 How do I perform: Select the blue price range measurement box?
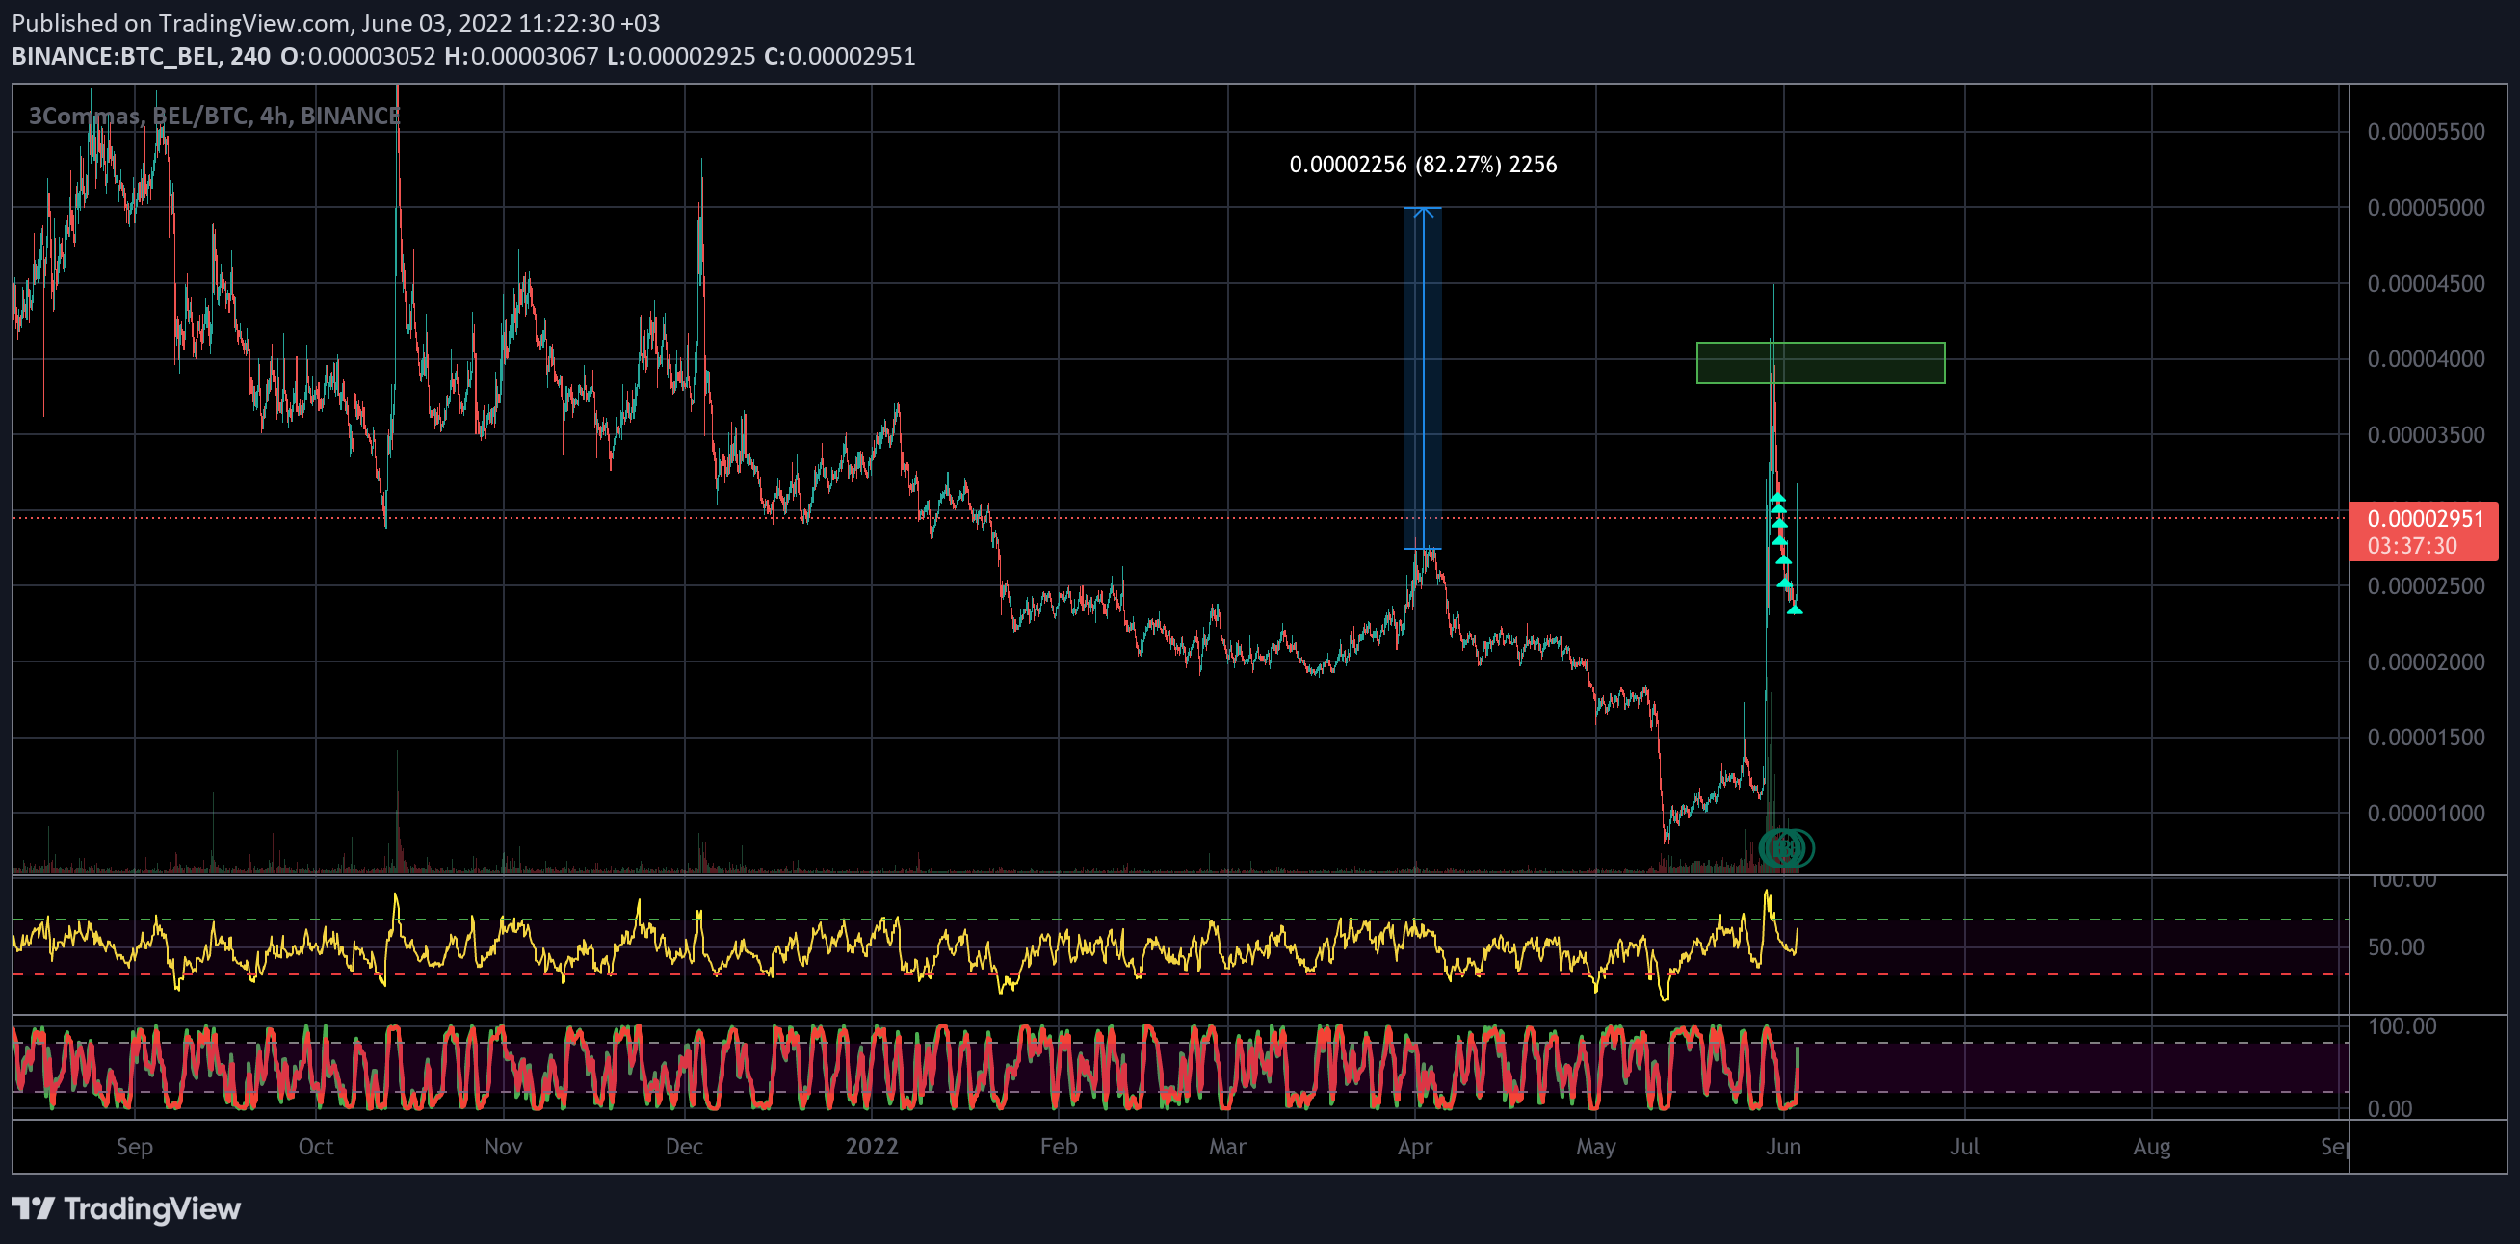coord(1423,377)
